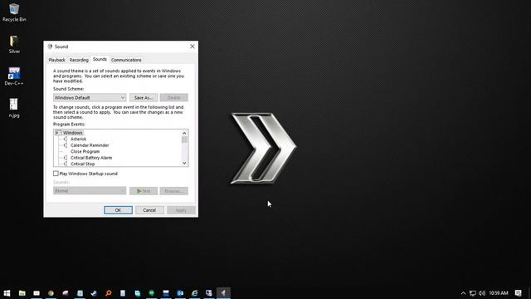
Task: Click the speaker icon beside Calendar Reminder
Action: pyautogui.click(x=66, y=145)
